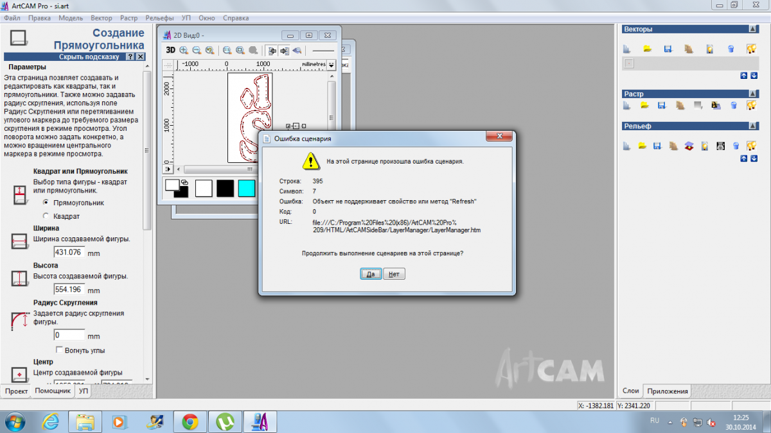771x433 pixels.
Task: Click the Высота height input field
Action: [x=69, y=289]
